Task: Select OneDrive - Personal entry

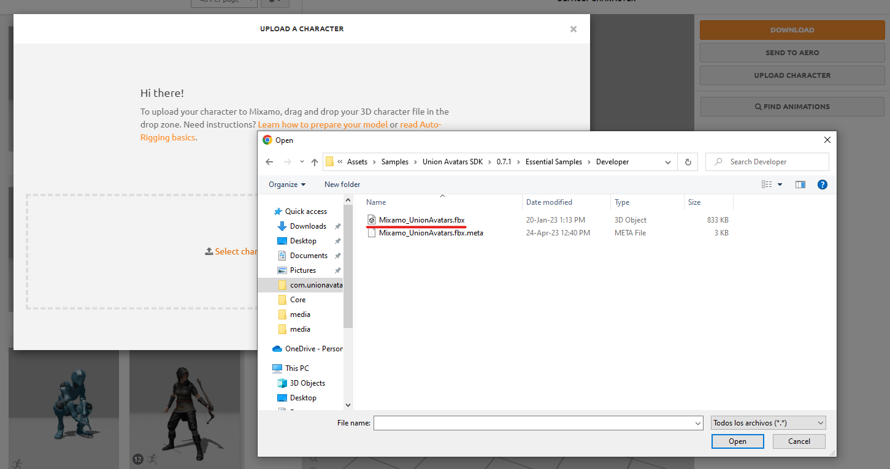Action: pos(307,349)
